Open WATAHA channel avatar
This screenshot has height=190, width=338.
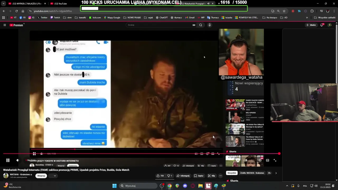click(x=6, y=176)
